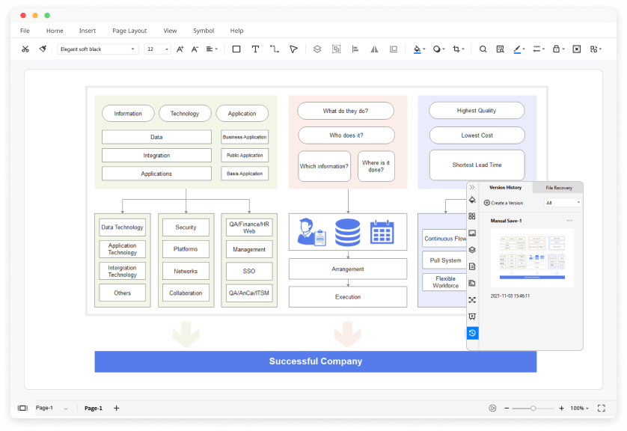This screenshot has width=627, height=431.
Task: Open the Help menu
Action: point(236,31)
